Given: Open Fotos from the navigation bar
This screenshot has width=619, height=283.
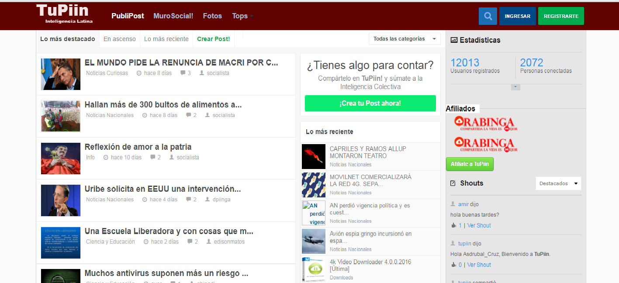Looking at the screenshot, I should click(x=212, y=16).
